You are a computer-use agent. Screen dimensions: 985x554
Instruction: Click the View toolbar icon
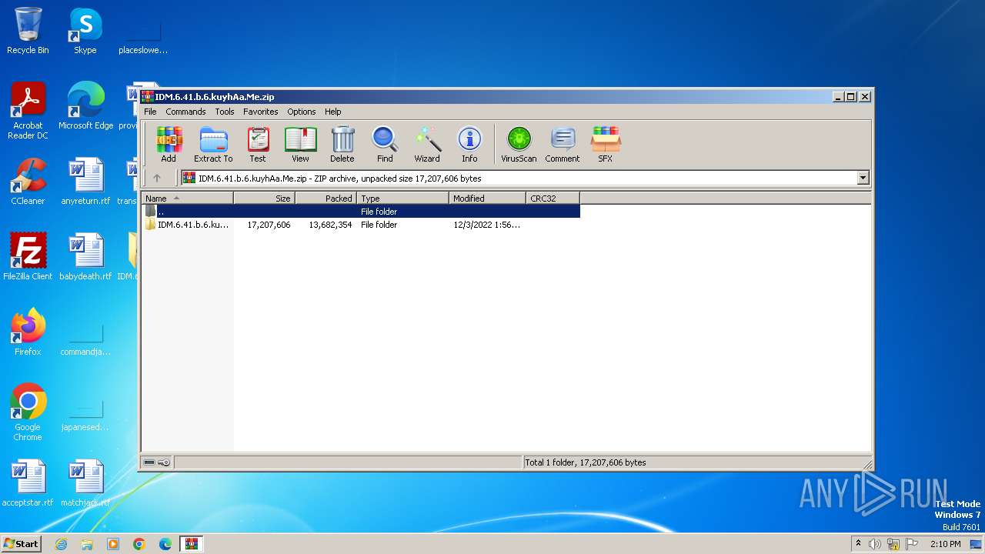(300, 145)
